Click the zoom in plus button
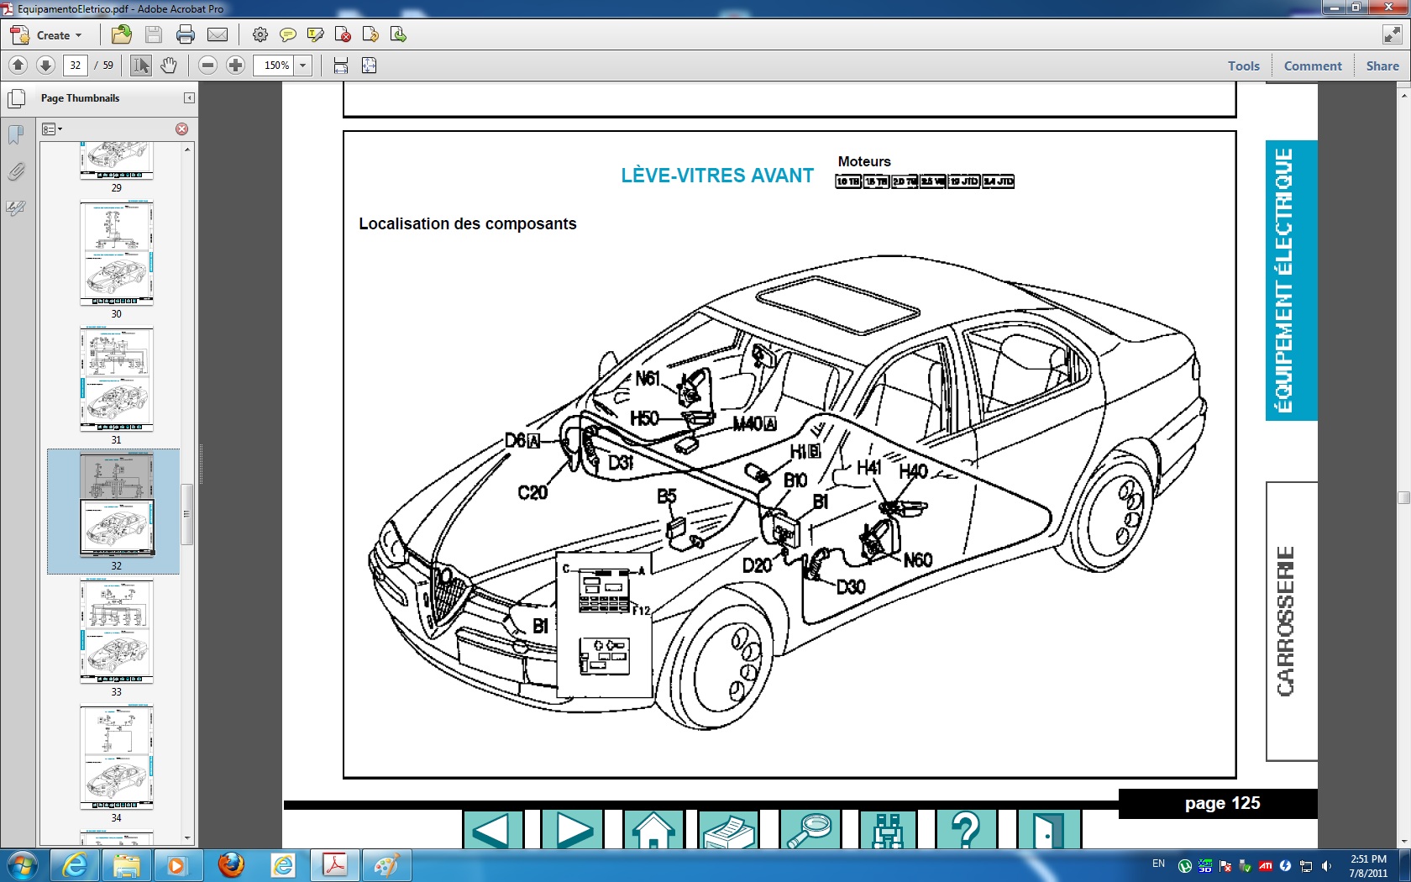The height and width of the screenshot is (882, 1411). (236, 66)
